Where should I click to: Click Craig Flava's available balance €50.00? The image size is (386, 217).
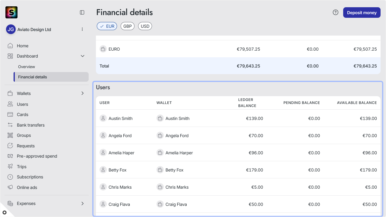pos(370,204)
